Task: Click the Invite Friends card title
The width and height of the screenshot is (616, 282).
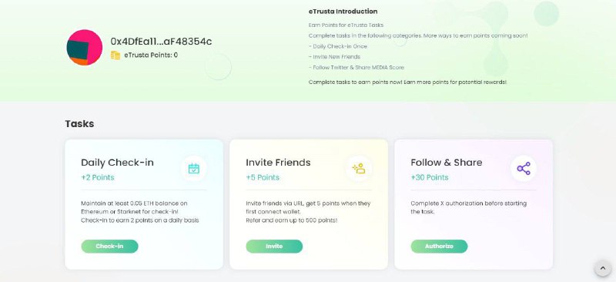Action: (x=278, y=163)
